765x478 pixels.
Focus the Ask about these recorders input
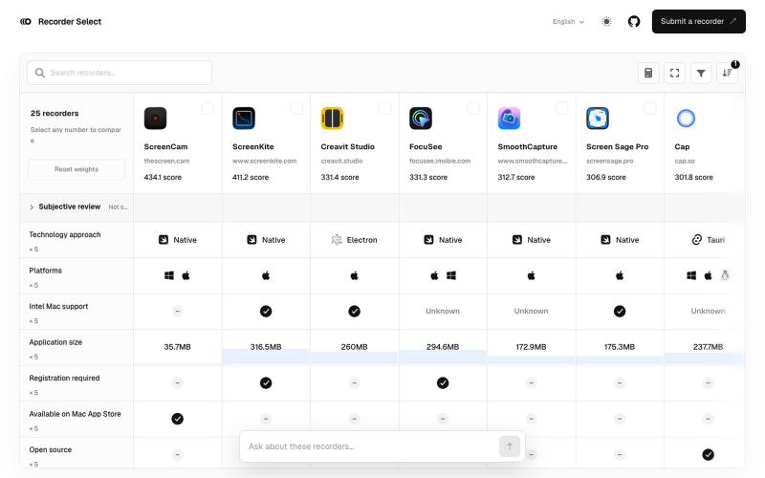371,446
